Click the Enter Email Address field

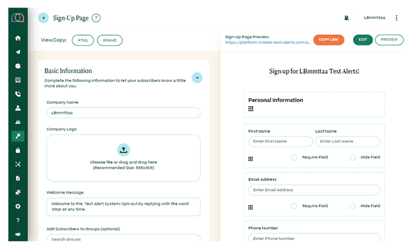point(314,190)
